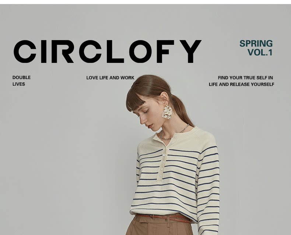
Task: Click the letter L in CIRCLOFY logo
Action: click(x=115, y=51)
